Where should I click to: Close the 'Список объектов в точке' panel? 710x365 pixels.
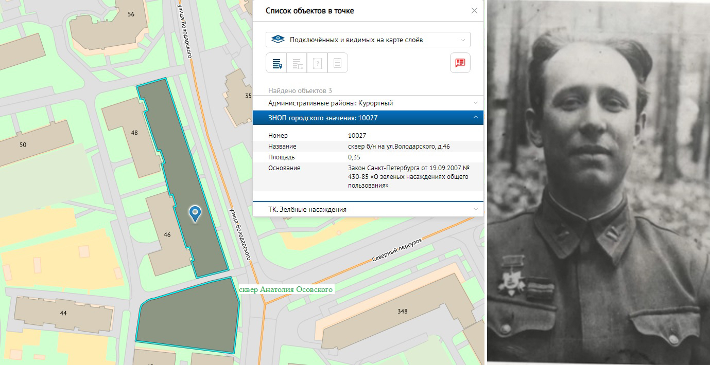474,11
